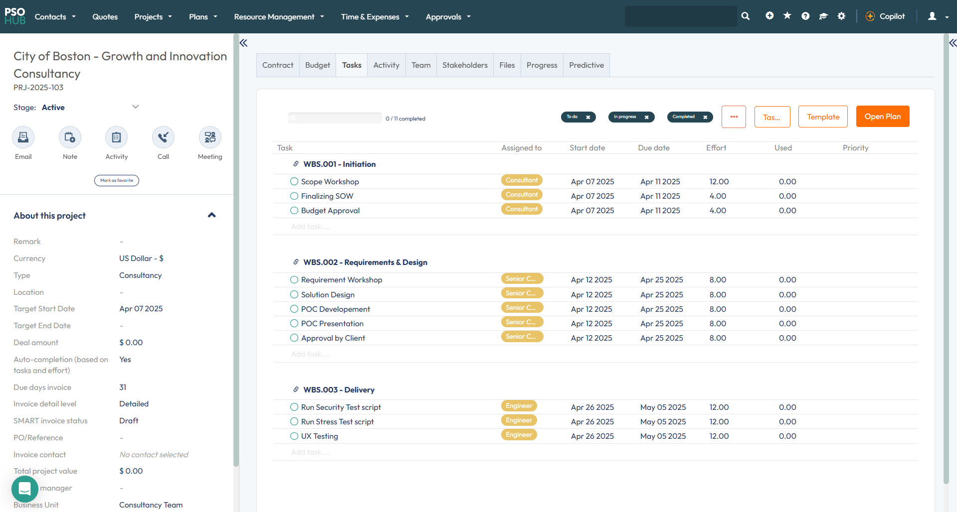Open the Stakeholders tab
This screenshot has height=512, width=957.
[465, 65]
